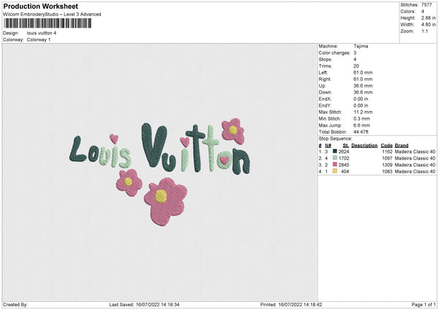Click the Total Bobbin value 44.47ft

361,132
